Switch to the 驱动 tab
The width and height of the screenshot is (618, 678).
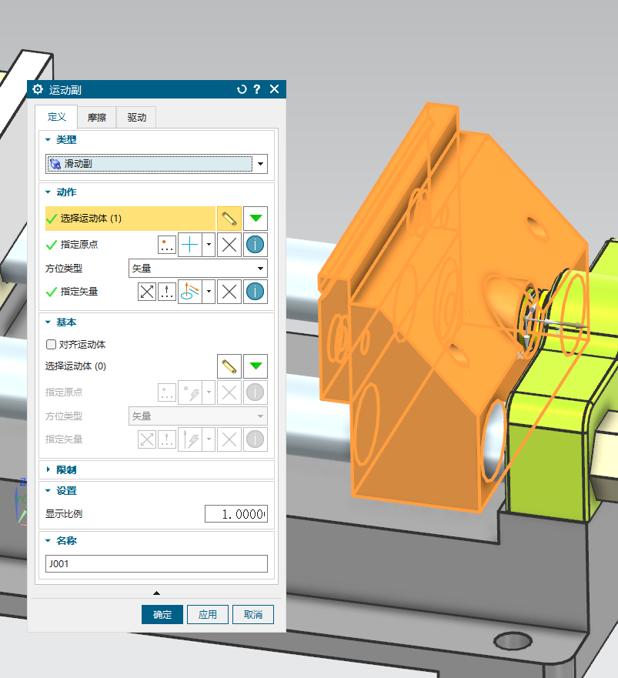[136, 118]
